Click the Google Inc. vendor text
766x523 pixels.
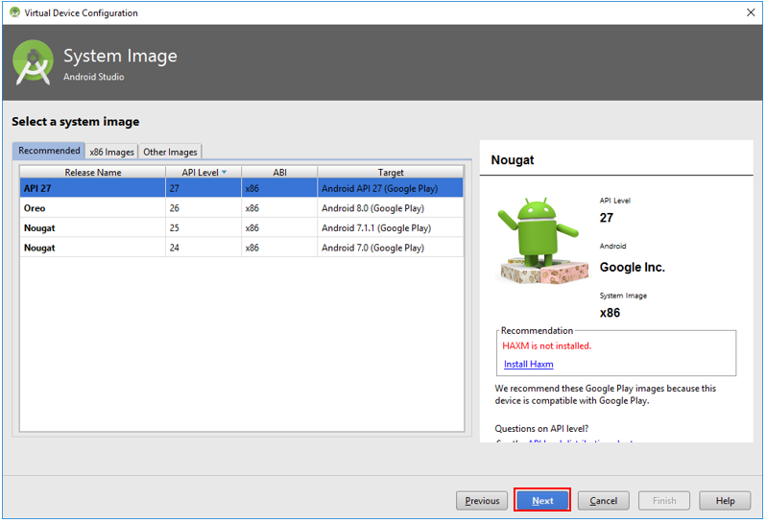point(633,267)
